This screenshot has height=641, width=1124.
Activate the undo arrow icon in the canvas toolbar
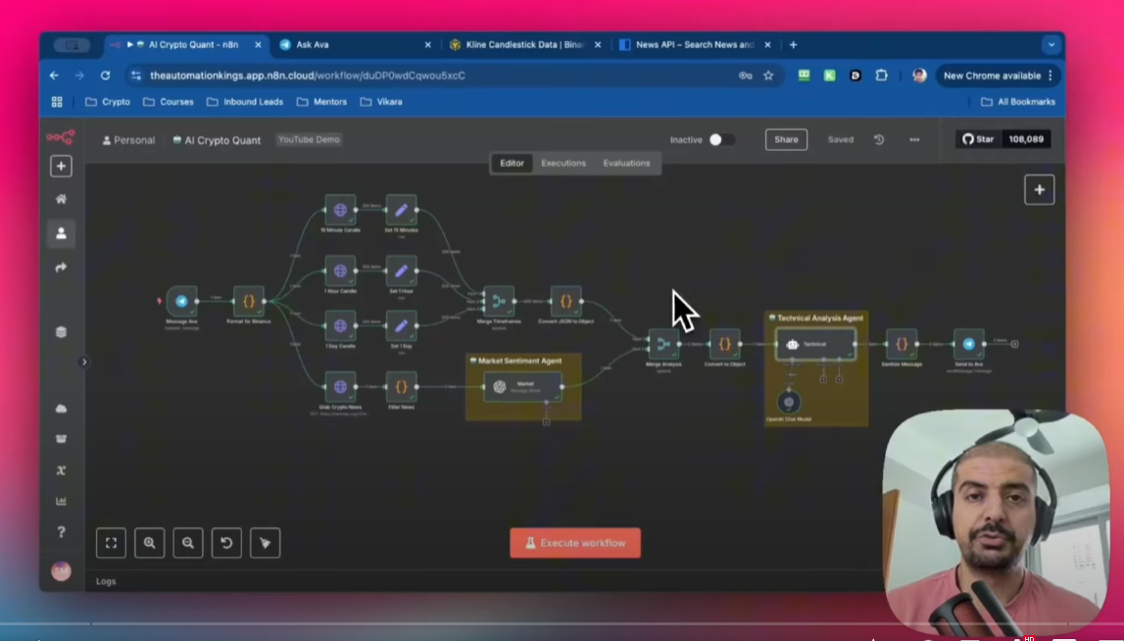[226, 543]
